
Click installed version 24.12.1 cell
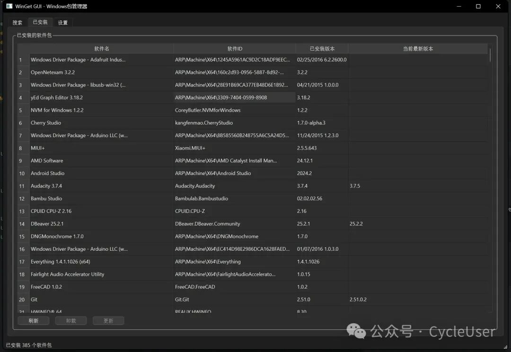tap(322, 161)
